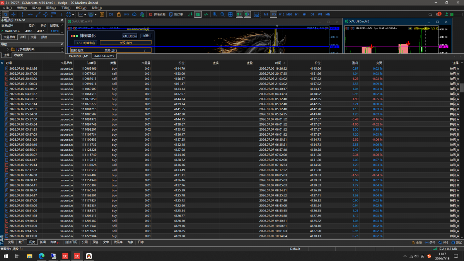
Task: Select the horizontal line drawing tool
Action: [x=30, y=14]
